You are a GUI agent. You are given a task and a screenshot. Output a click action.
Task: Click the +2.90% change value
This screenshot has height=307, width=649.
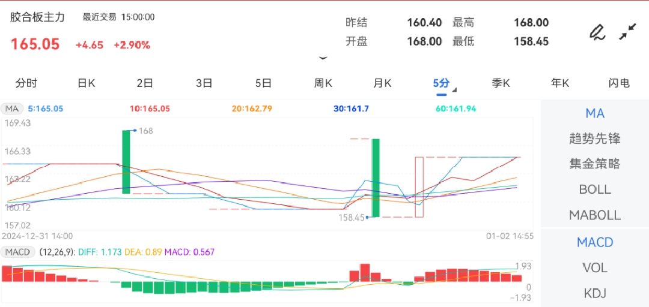click(x=132, y=45)
